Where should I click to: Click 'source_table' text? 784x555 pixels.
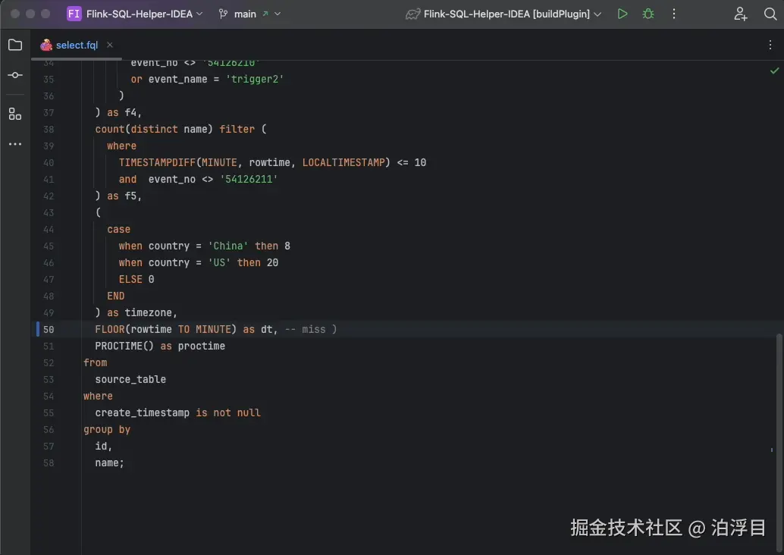coord(130,380)
